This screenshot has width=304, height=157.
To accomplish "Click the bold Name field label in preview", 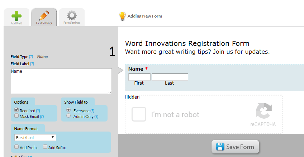I will [x=136, y=69].
